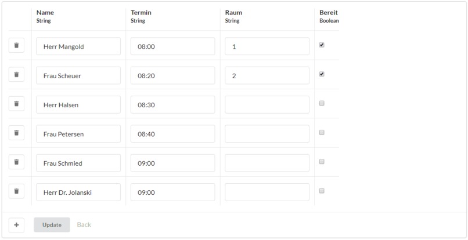Edit the 08:20 Termin field
The height and width of the screenshot is (240, 468).
click(x=173, y=75)
